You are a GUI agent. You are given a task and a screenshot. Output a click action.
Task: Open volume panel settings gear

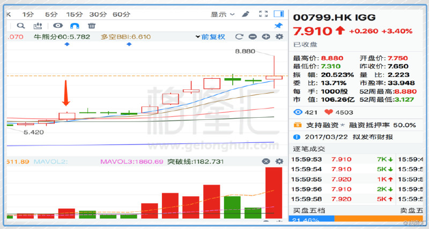[278, 161]
